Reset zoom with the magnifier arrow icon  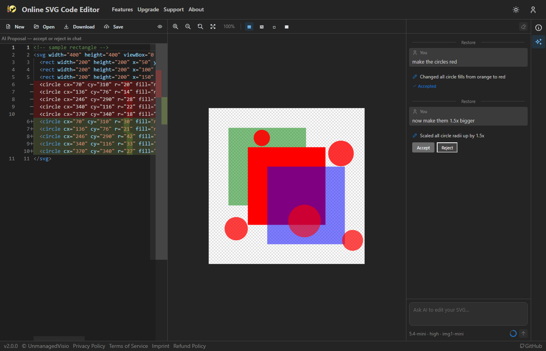200,27
